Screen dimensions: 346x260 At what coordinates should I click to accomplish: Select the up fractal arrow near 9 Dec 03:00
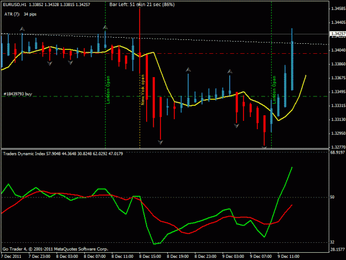230,72
